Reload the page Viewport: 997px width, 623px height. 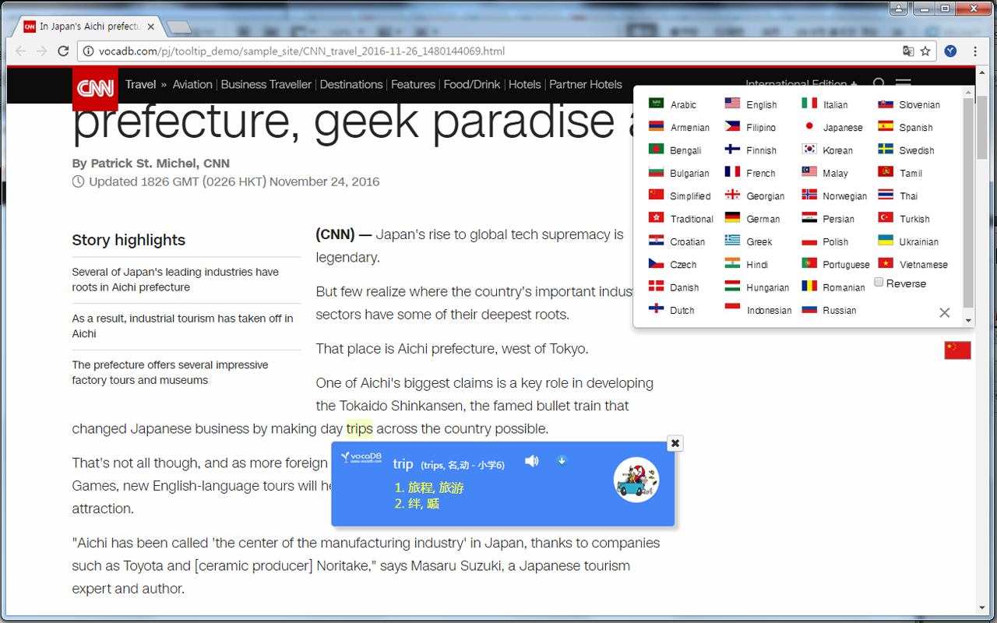[64, 51]
